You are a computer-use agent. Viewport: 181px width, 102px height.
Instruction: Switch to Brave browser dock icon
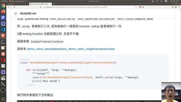point(3,36)
